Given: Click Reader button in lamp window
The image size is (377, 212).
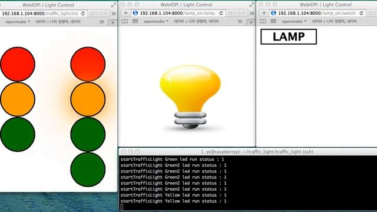Looking at the screenshot, I should (x=236, y=13).
